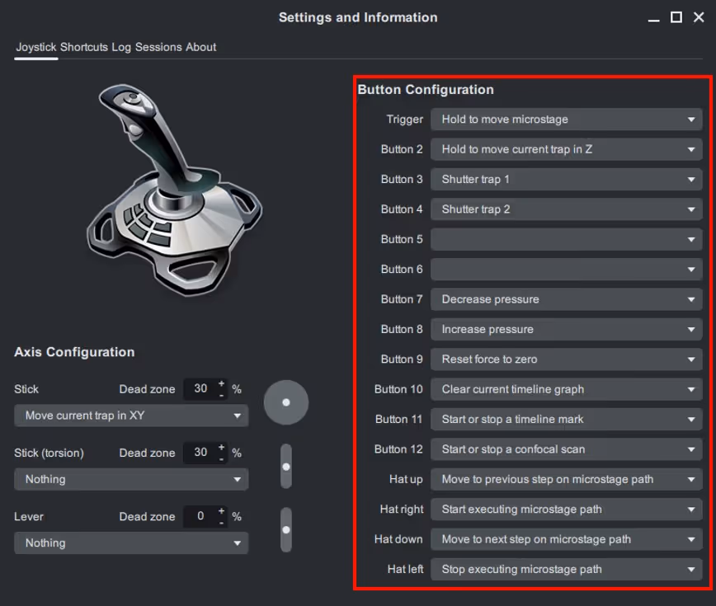716x606 pixels.
Task: Open Button 12 confocal scan dropdown
Action: click(x=566, y=449)
